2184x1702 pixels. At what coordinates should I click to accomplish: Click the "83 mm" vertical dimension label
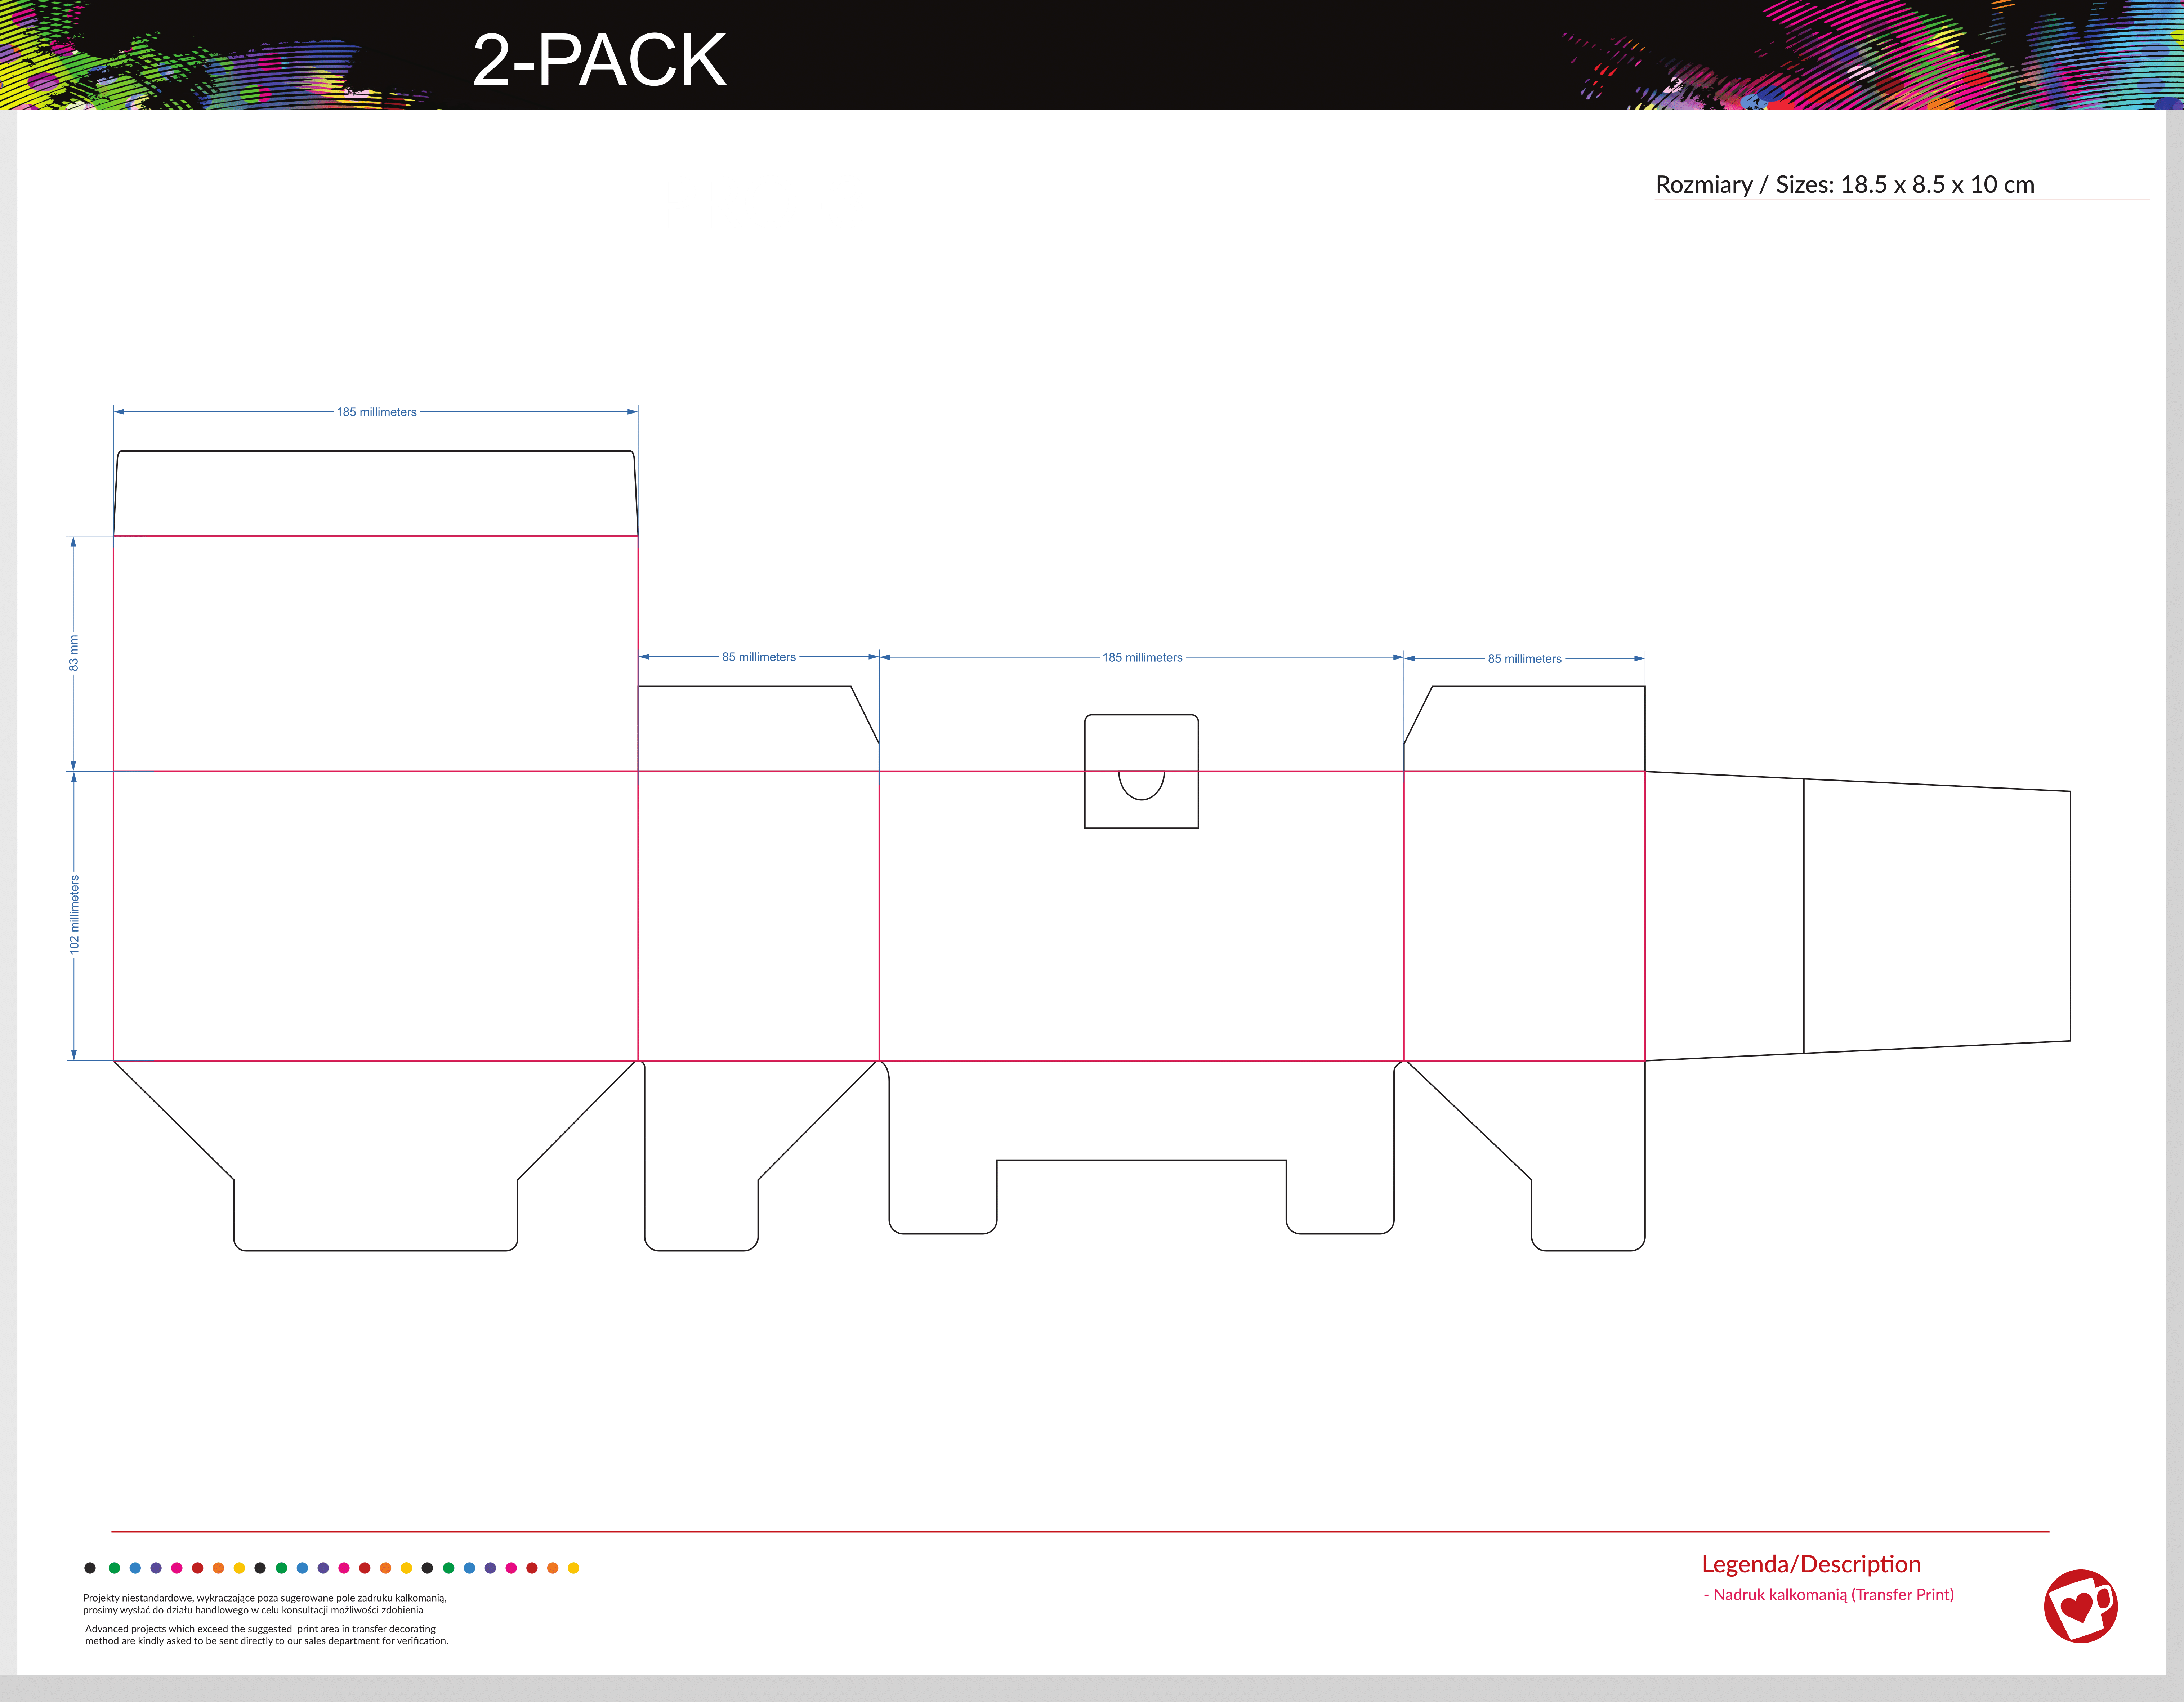[73, 653]
